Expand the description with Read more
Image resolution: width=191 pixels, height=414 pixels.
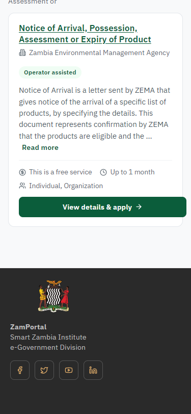tap(40, 147)
